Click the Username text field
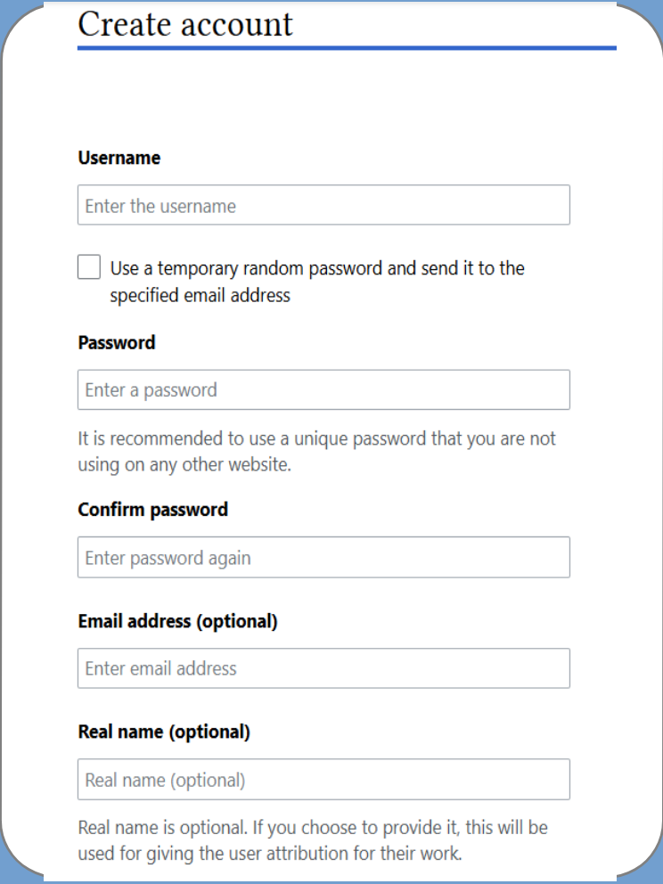663x884 pixels. coord(323,205)
